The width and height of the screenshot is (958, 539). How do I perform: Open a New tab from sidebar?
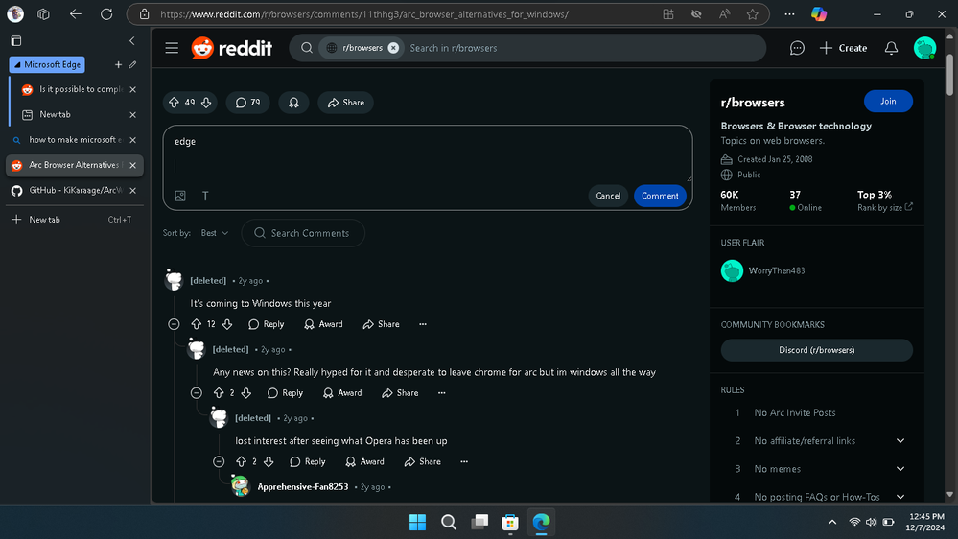pos(75,220)
